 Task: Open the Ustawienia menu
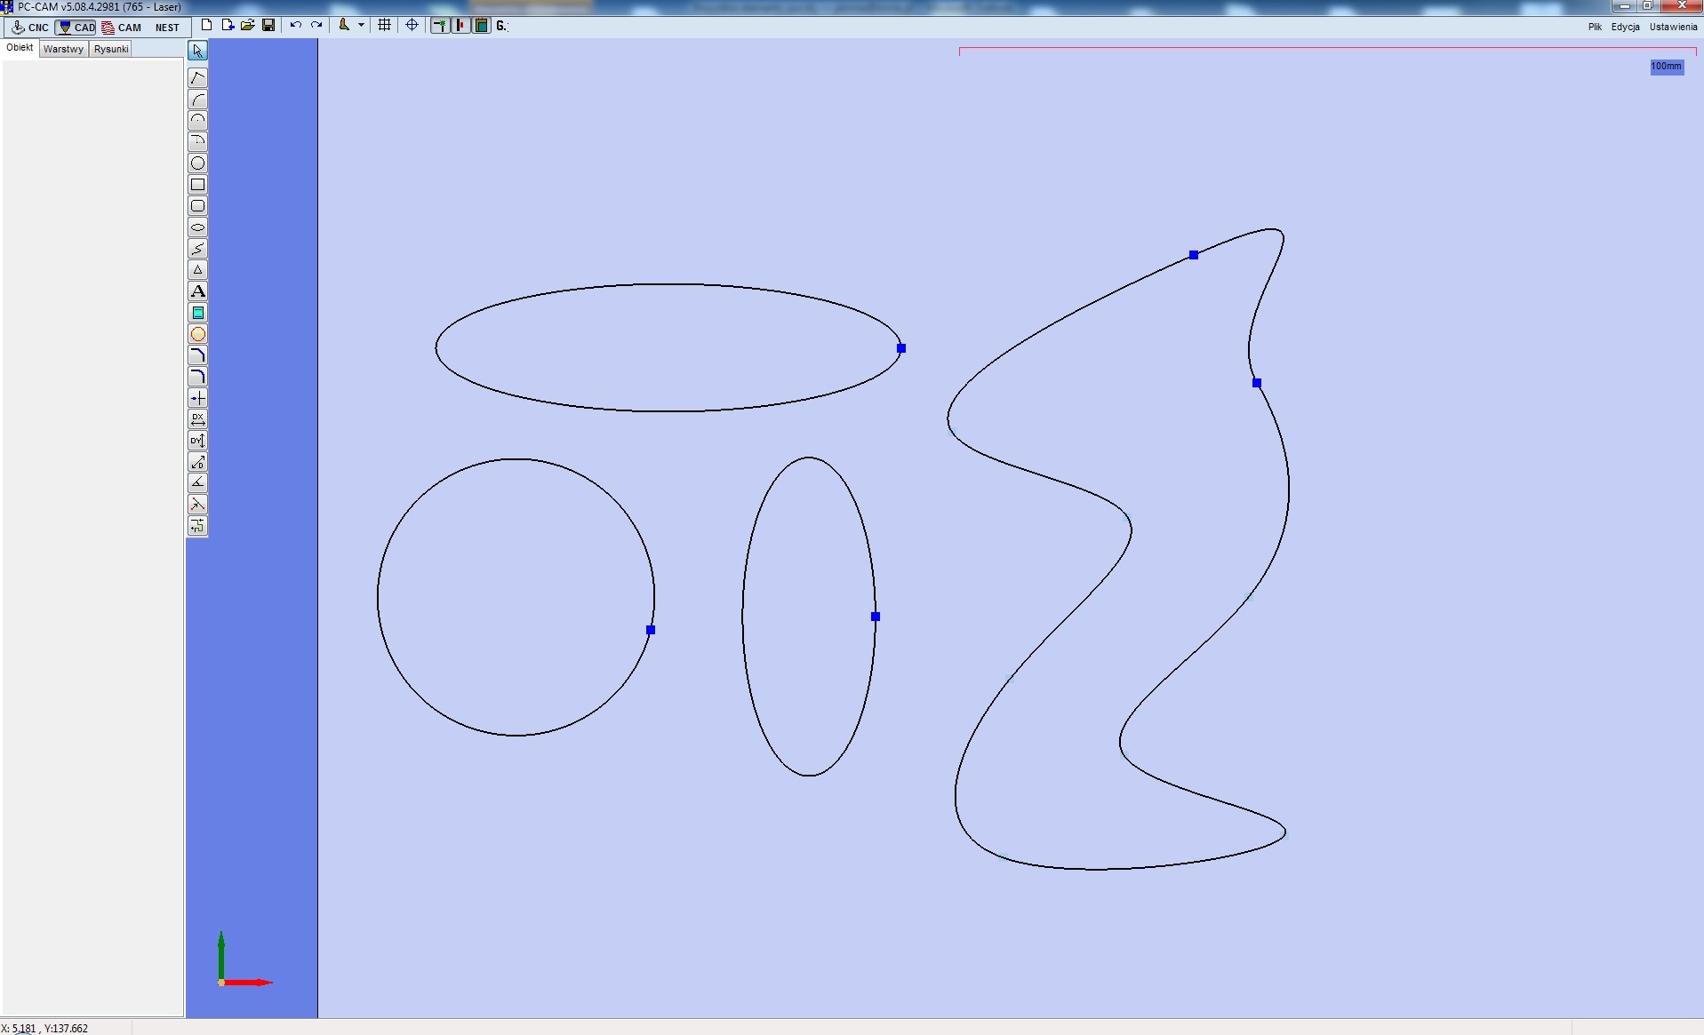pyautogui.click(x=1673, y=27)
